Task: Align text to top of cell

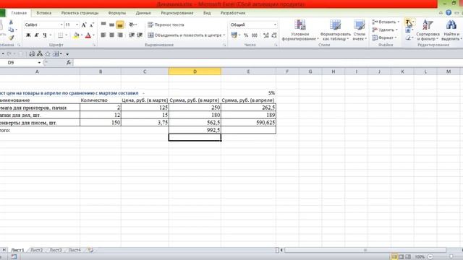Action: pos(103,25)
